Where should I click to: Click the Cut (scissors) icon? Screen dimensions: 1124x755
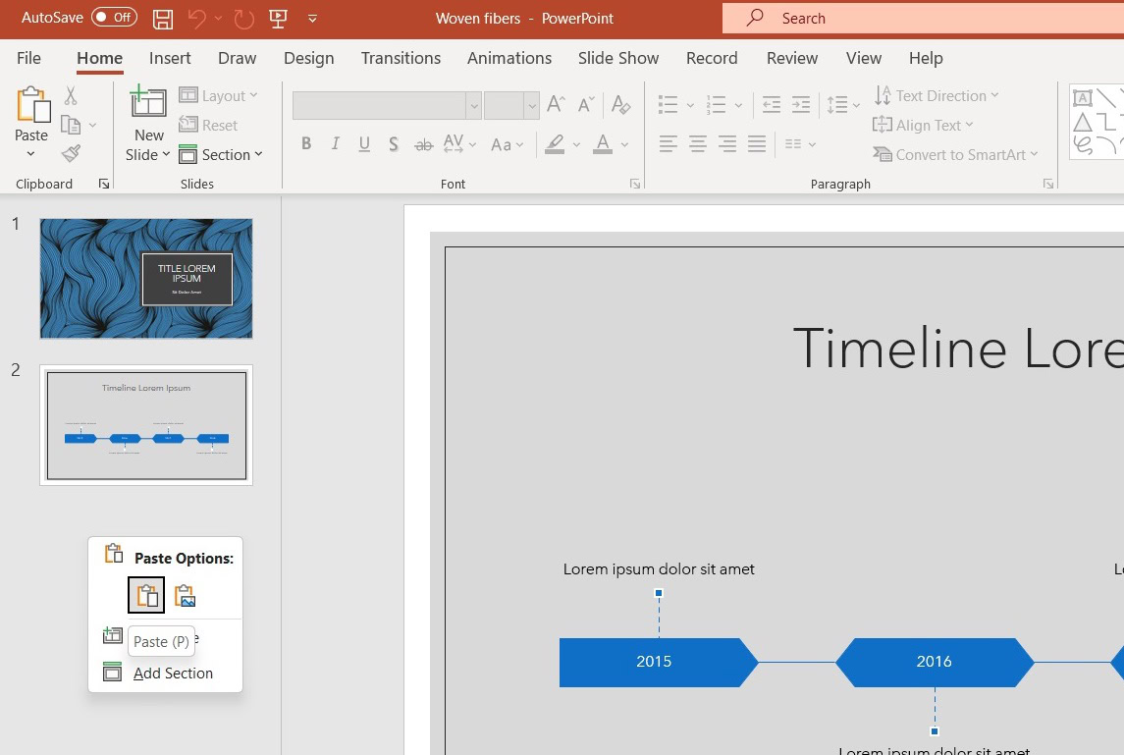click(70, 95)
